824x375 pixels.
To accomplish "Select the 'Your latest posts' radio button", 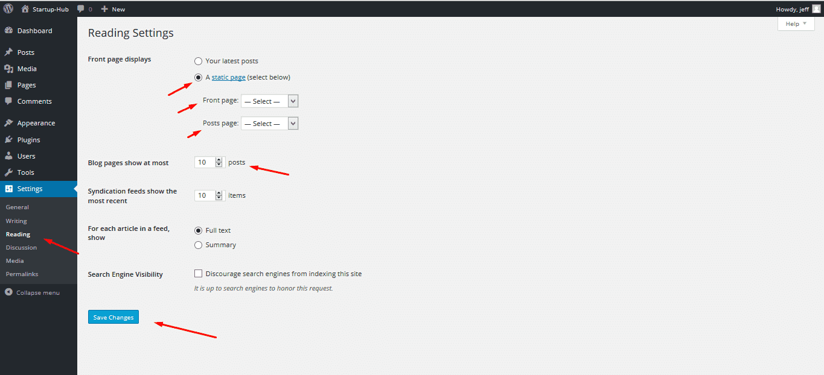I will [198, 61].
